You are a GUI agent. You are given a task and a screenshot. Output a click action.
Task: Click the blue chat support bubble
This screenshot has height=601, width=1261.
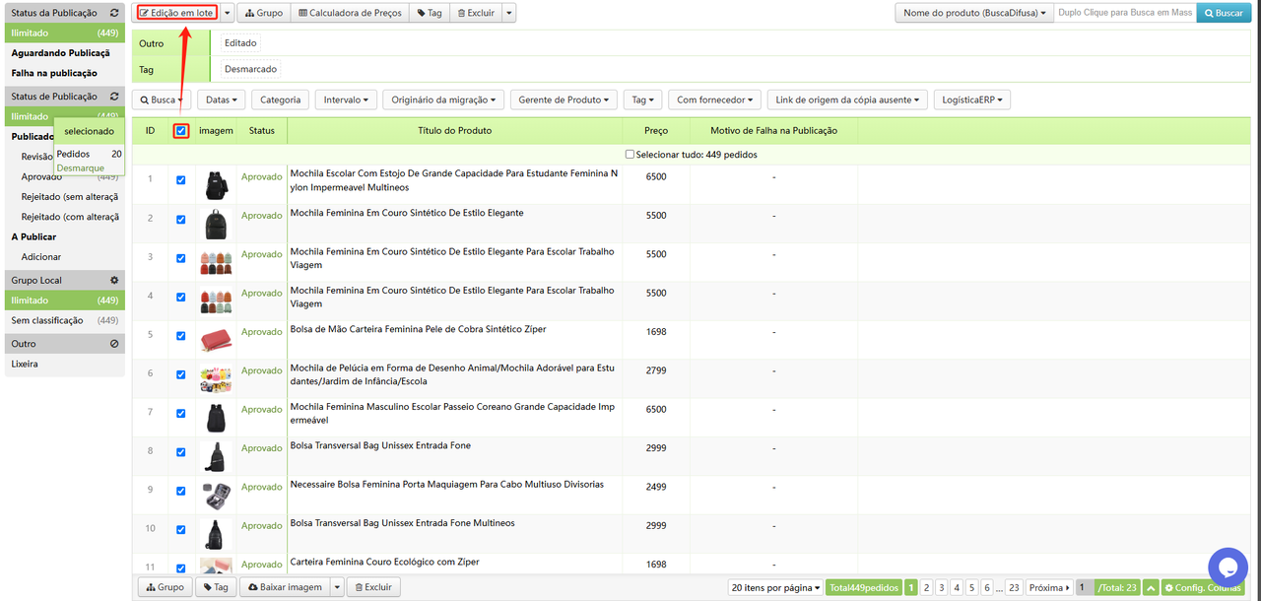coord(1228,567)
